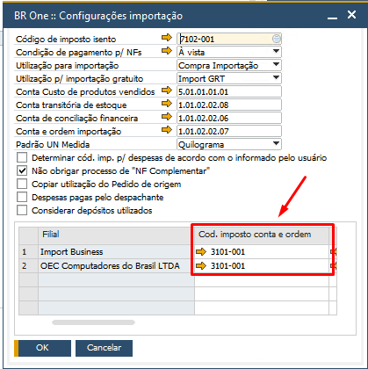The width and height of the screenshot is (368, 369).
Task: Open link arrow for Código de imposto isento
Action: point(167,38)
